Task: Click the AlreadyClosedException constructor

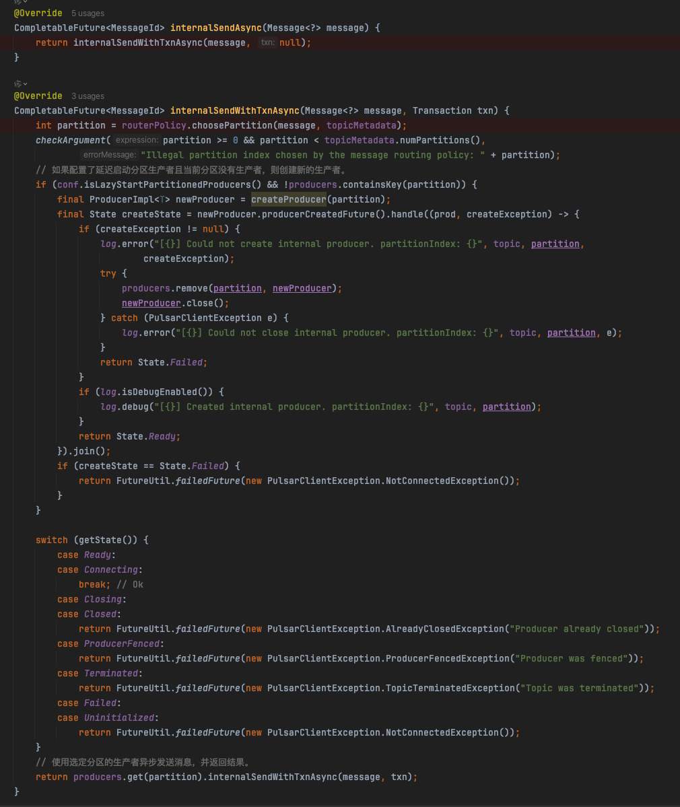Action: pyautogui.click(x=445, y=629)
